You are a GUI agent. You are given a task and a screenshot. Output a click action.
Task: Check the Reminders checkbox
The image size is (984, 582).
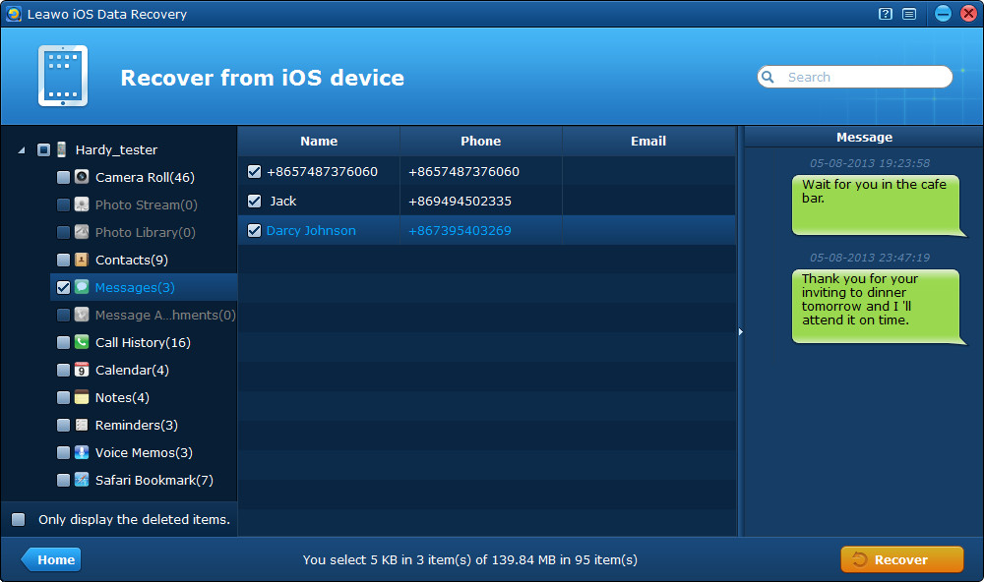63,426
